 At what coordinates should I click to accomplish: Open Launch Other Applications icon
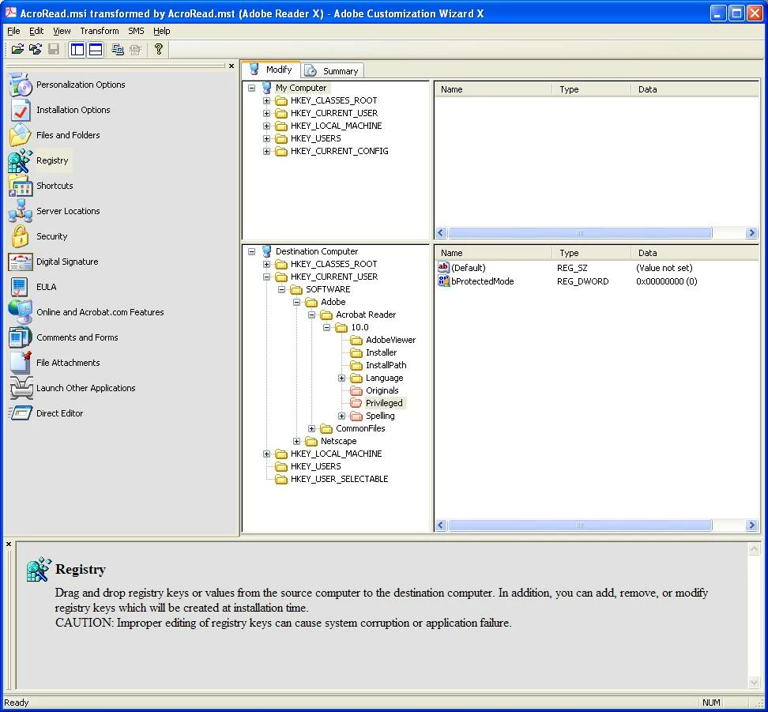(x=21, y=388)
